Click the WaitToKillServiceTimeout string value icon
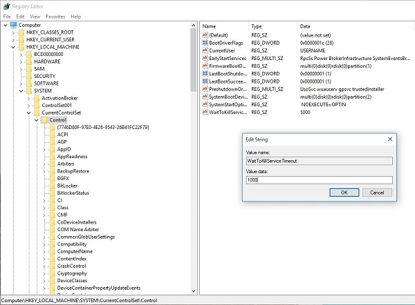Viewport: 415px width, 305px height. 205,111
